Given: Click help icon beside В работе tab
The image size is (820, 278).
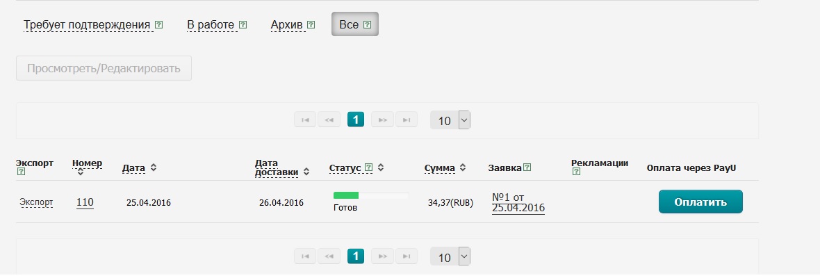Looking at the screenshot, I should point(243,25).
